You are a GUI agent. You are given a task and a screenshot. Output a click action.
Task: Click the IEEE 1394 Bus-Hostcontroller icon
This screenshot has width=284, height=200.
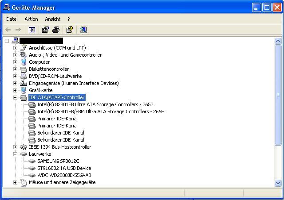(x=24, y=147)
